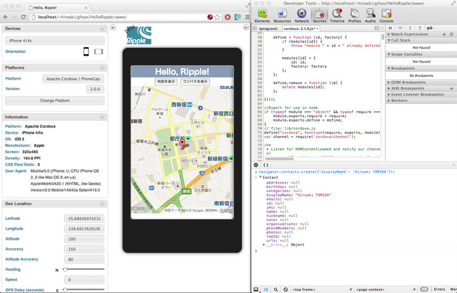Bookmark this page with the star icon
This screenshot has width=457, height=293.
(217, 17)
